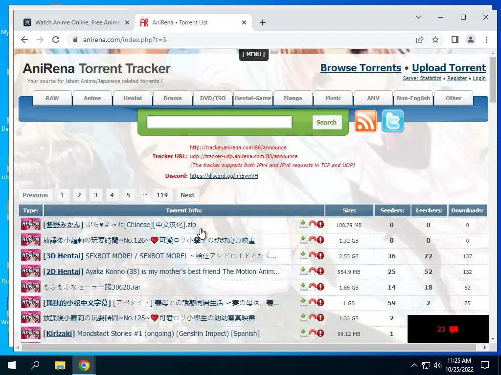The image size is (501, 375).
Task: Open Server Statistics link
Action: [422, 79]
